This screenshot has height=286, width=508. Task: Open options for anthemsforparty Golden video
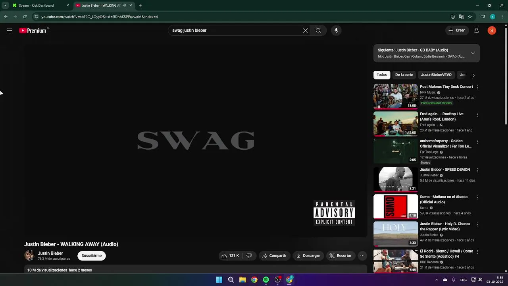click(x=478, y=142)
